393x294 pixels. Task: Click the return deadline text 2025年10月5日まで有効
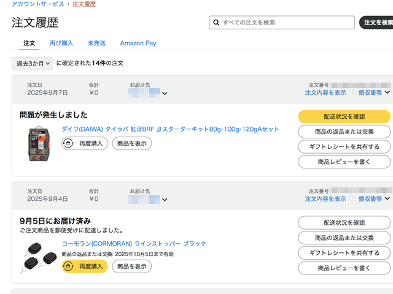click(x=144, y=254)
